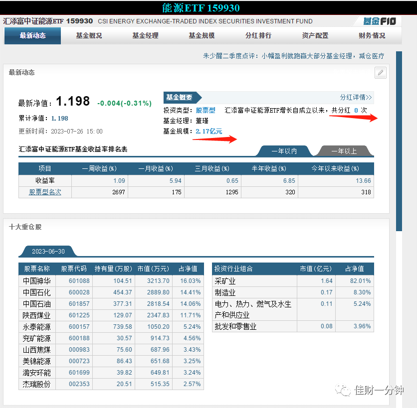Click the page vertical scrollbar thumb
This screenshot has height=408, width=417.
(399, 141)
